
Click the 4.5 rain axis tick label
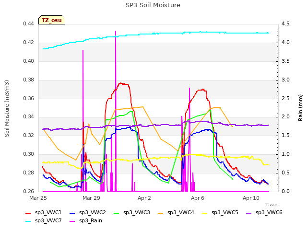point(285,24)
